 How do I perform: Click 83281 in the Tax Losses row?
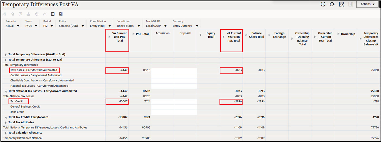click(x=140, y=70)
